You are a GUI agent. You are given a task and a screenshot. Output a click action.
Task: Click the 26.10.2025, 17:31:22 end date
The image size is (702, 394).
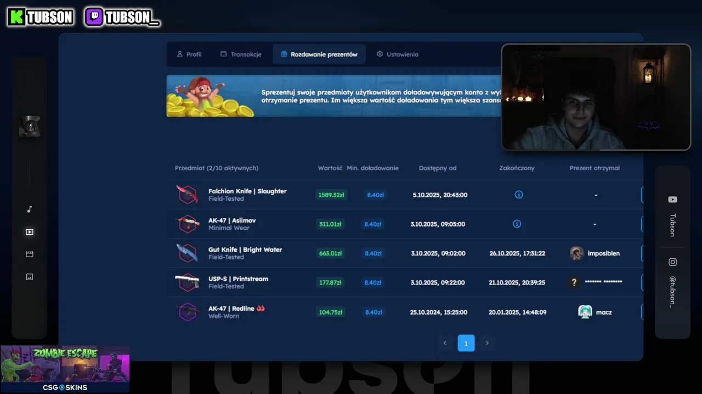pyautogui.click(x=517, y=253)
